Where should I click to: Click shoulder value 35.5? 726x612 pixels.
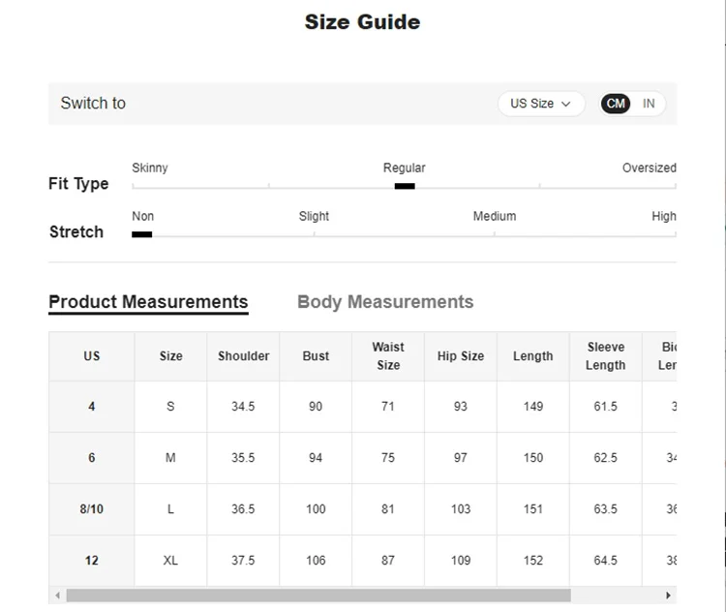243,458
